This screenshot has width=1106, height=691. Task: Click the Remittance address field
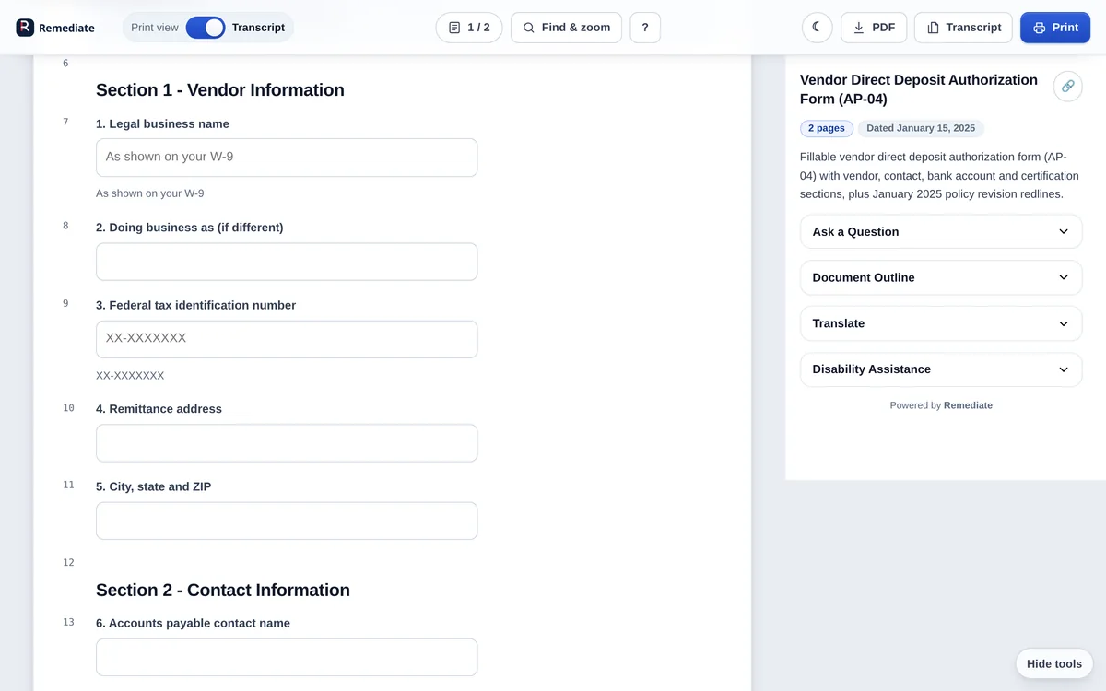(x=287, y=443)
